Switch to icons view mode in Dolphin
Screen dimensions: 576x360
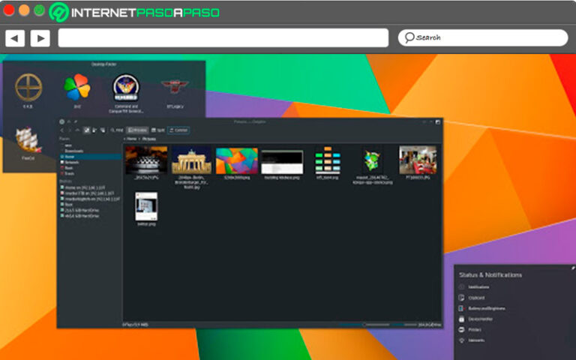87,130
